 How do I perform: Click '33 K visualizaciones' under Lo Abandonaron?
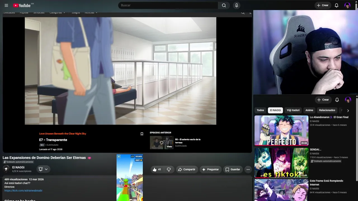click(x=320, y=125)
